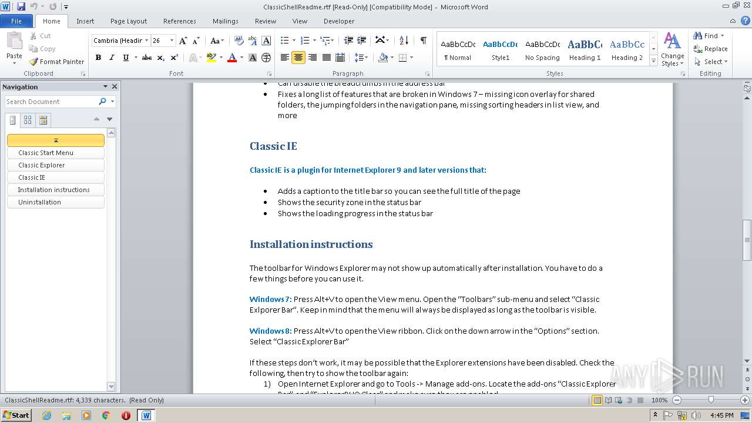The image size is (752, 423).
Task: Browse pages in Navigation pane
Action: coord(28,120)
